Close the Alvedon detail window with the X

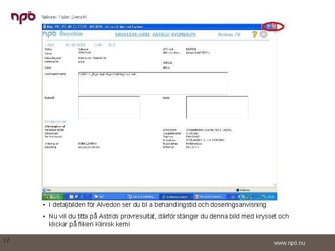coord(275,26)
